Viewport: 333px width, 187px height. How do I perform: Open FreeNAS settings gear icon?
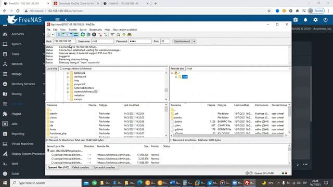tap(315, 20)
